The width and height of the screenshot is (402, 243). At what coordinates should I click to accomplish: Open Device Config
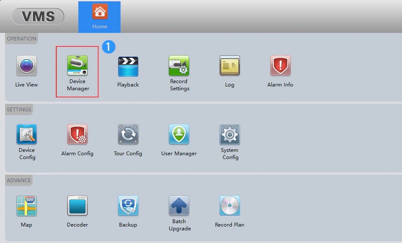tap(27, 134)
